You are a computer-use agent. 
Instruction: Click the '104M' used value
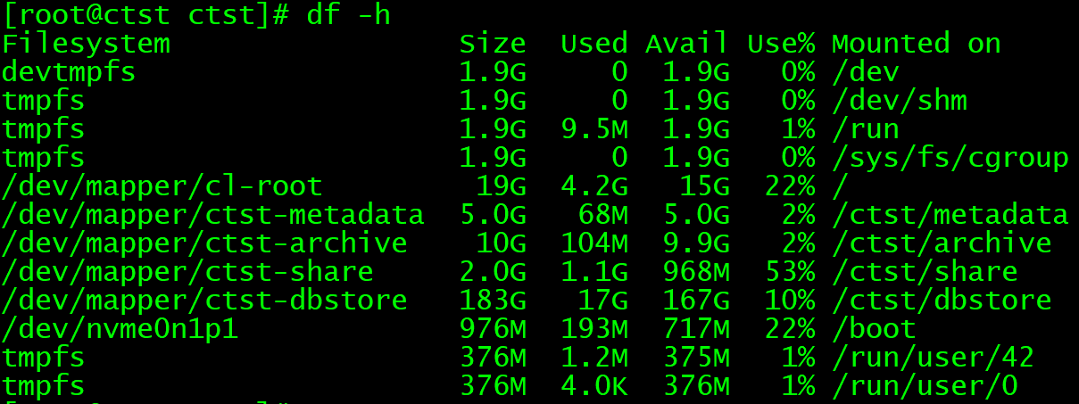point(594,243)
